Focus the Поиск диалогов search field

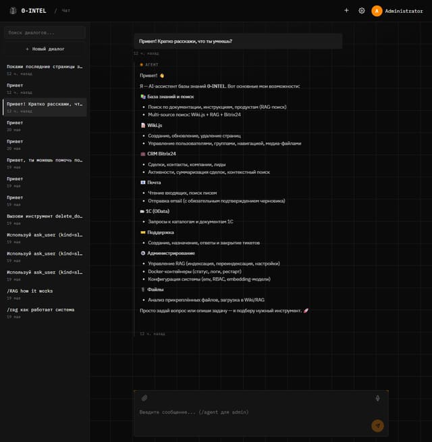(45, 32)
